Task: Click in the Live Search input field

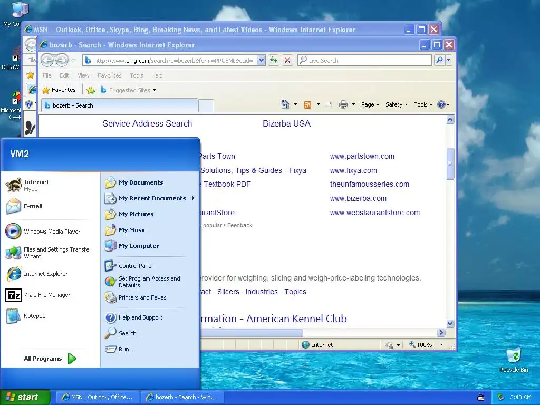Action: pos(364,60)
